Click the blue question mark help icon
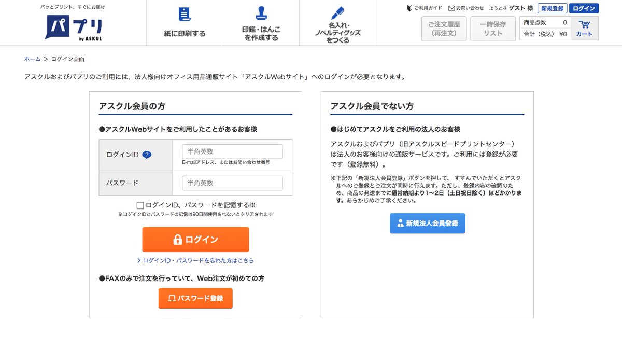This screenshot has height=362, width=622. (147, 155)
